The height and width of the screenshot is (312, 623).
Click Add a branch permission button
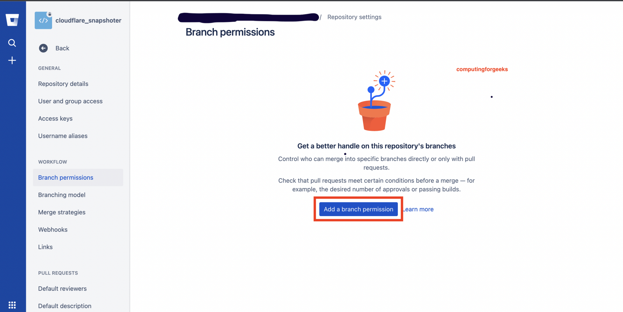pyautogui.click(x=358, y=209)
